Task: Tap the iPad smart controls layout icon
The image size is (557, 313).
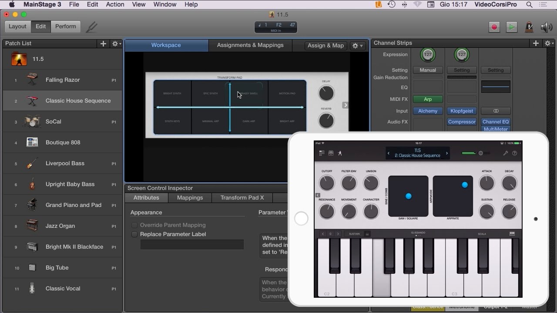Action: coord(331,153)
